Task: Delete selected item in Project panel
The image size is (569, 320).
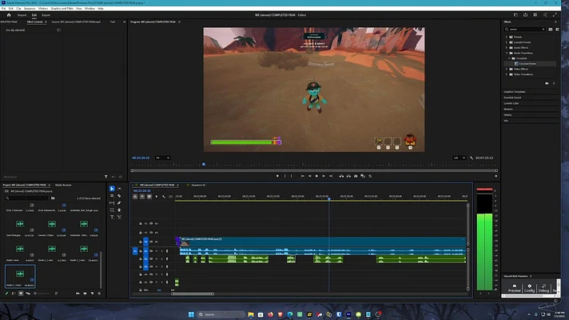Action: coord(99,293)
